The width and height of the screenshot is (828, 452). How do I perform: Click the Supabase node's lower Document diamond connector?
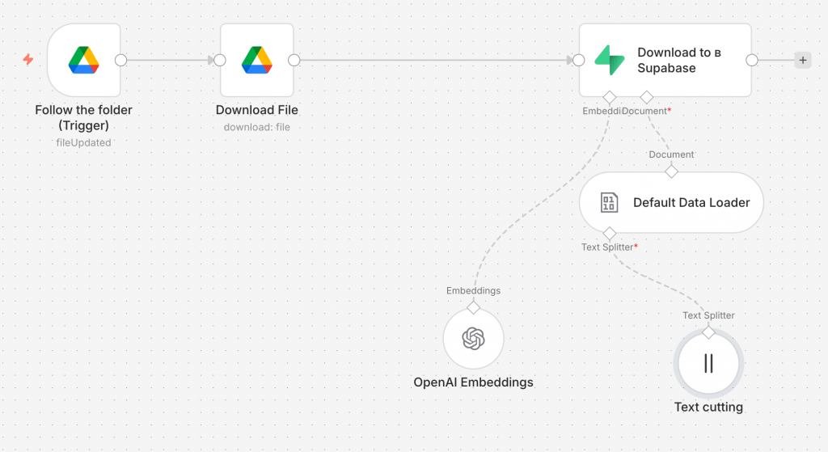pyautogui.click(x=646, y=97)
